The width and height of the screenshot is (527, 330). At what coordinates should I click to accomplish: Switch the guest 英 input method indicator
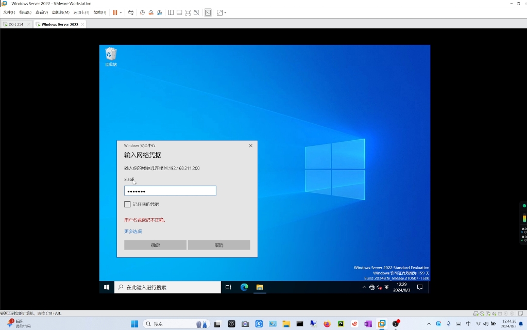click(x=386, y=287)
